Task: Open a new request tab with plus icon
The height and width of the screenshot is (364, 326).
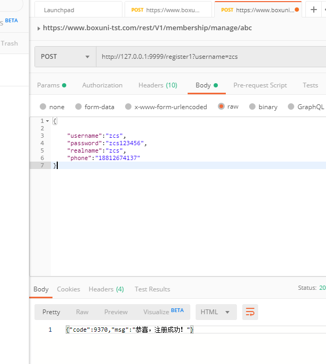Action: point(313,10)
